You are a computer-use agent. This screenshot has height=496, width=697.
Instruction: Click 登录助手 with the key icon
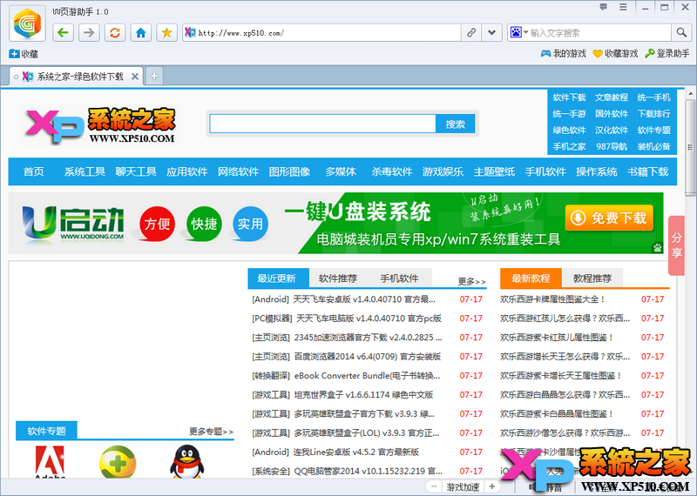(x=667, y=54)
